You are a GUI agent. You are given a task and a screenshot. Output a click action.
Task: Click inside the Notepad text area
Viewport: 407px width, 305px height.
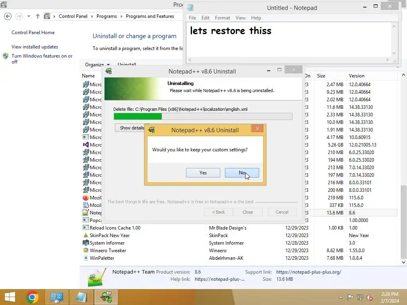point(289,40)
